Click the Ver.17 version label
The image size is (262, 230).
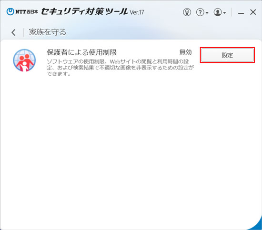tap(137, 12)
